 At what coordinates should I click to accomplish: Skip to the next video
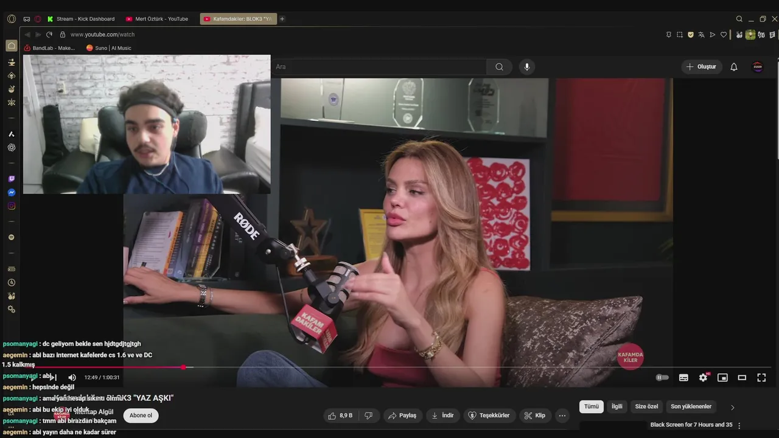(53, 377)
